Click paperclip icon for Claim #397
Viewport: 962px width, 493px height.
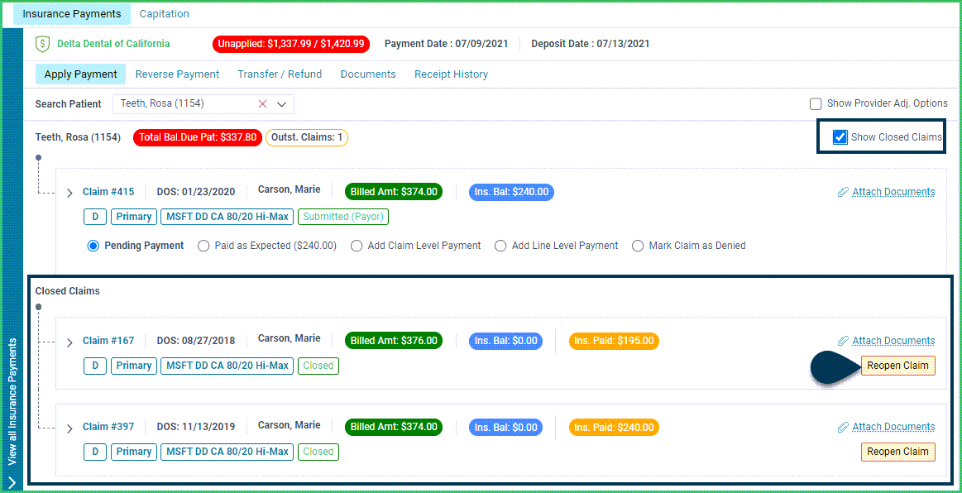(843, 427)
